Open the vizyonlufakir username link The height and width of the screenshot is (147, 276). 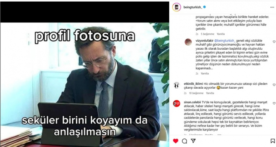tap(204, 41)
